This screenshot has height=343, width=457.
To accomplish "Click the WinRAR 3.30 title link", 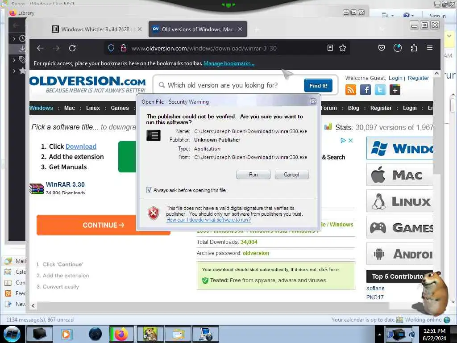I will pyautogui.click(x=65, y=184).
